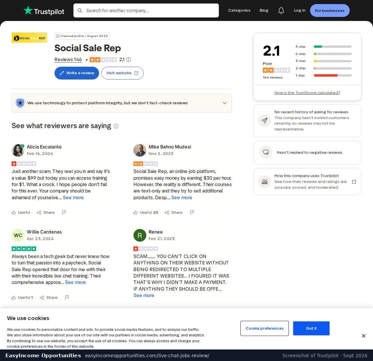This screenshot has height=361, width=373.
Task: Click Willie Cardenas's WC avatar
Action: [18, 235]
